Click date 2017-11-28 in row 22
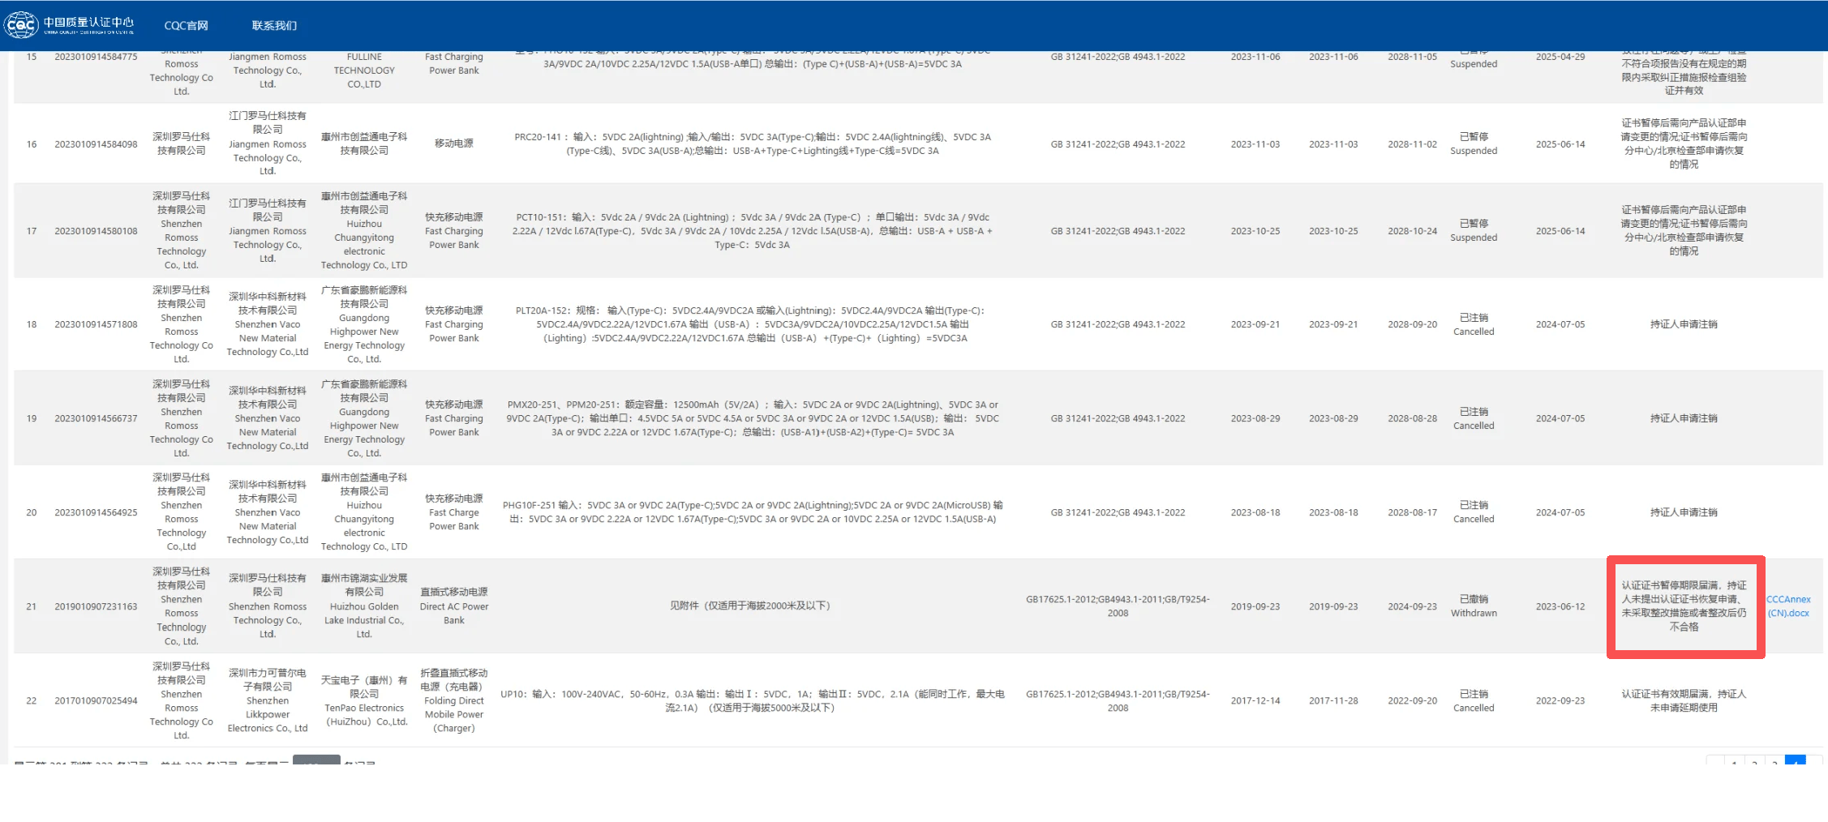Image resolution: width=1828 pixels, height=822 pixels. [1333, 700]
